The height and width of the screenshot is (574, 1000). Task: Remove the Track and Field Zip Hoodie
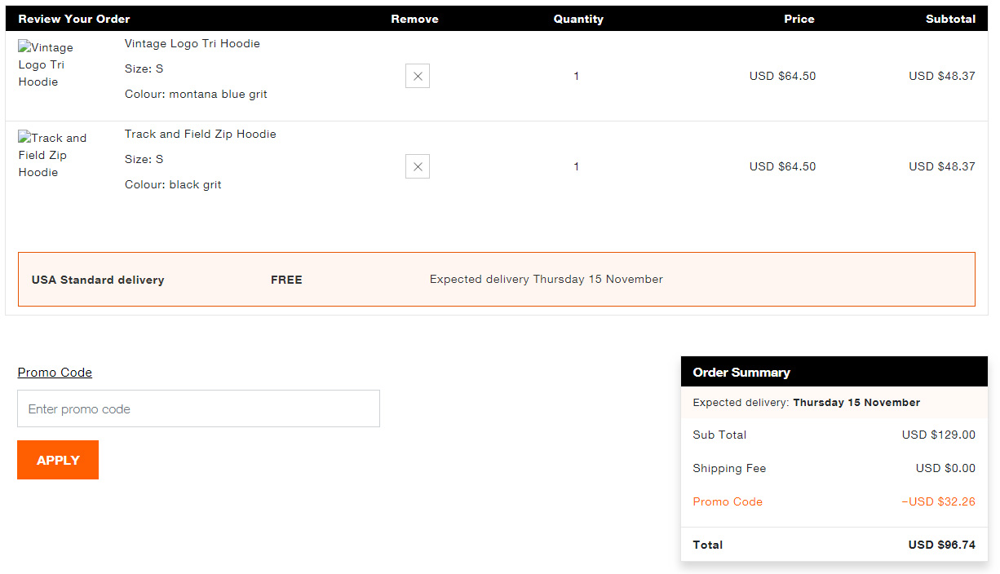[417, 166]
